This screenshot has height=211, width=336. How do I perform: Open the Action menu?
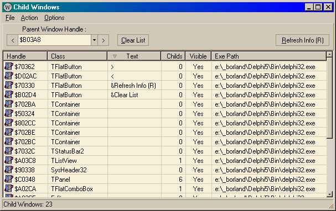(29, 18)
